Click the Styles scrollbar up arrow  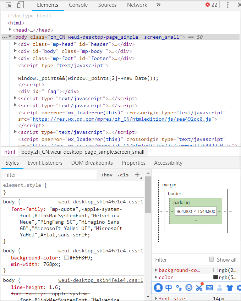148,173
